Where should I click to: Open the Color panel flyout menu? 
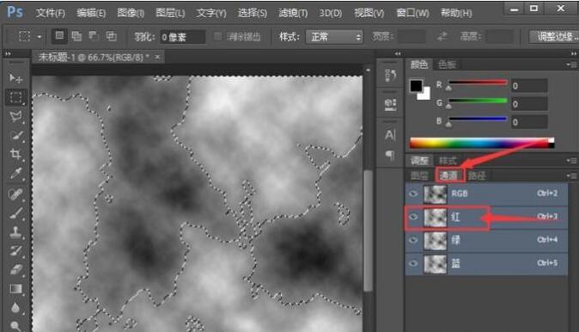coord(571,65)
